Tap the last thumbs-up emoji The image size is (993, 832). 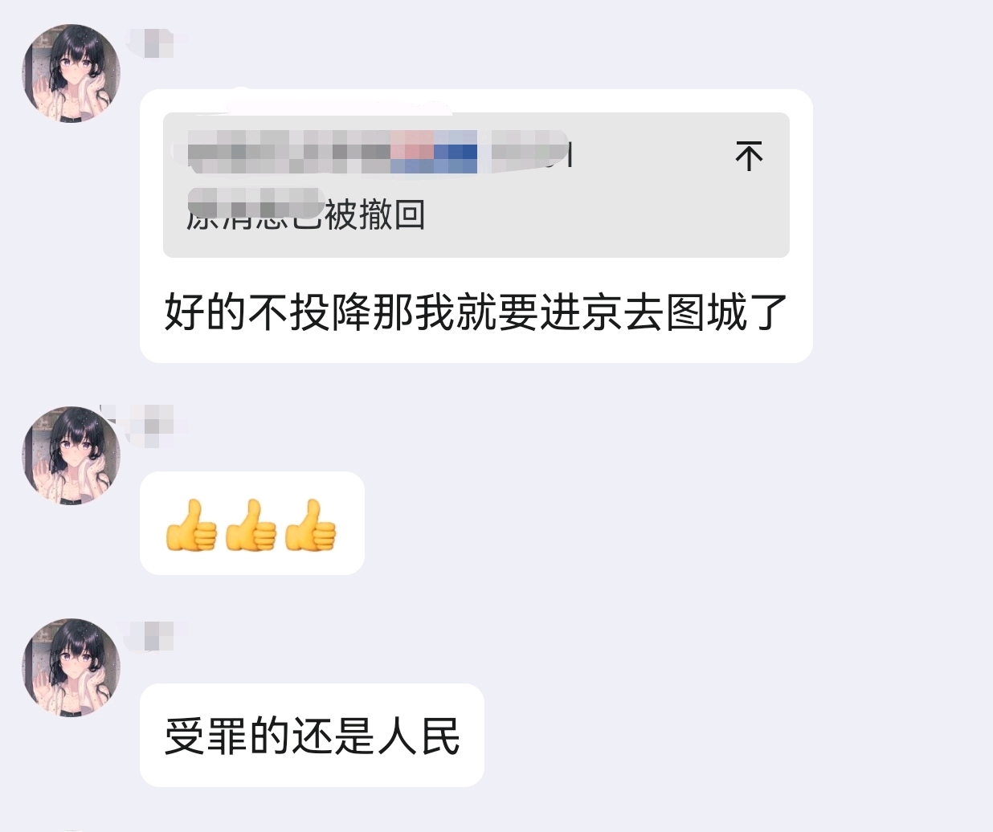tap(310, 525)
